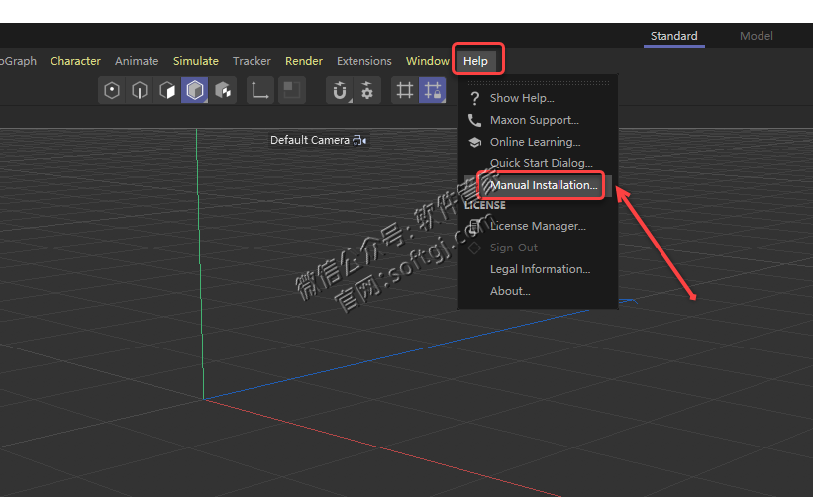Select the Polygons mode icon
The height and width of the screenshot is (497, 813).
(x=167, y=91)
